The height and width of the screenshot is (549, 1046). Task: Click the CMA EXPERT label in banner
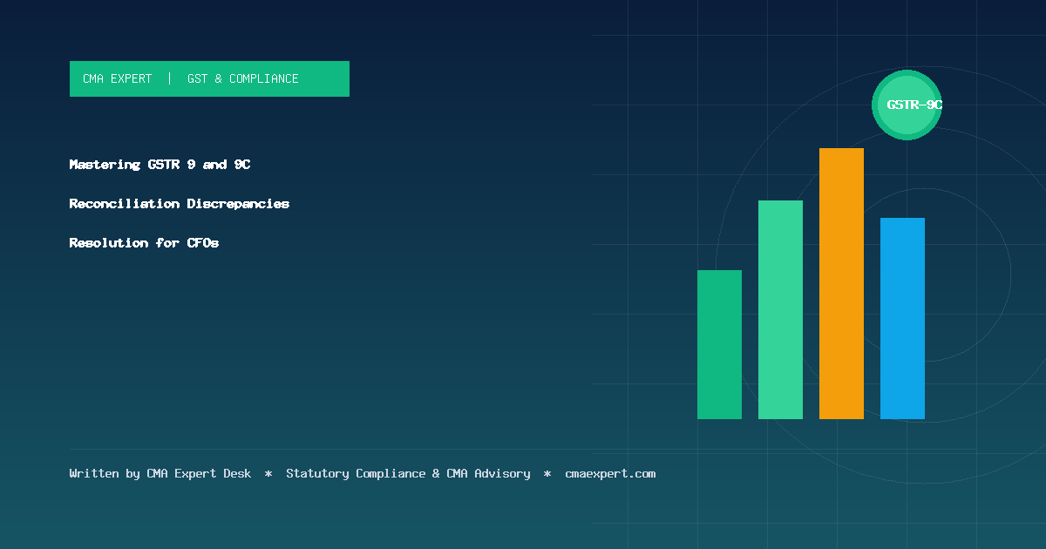click(x=117, y=78)
